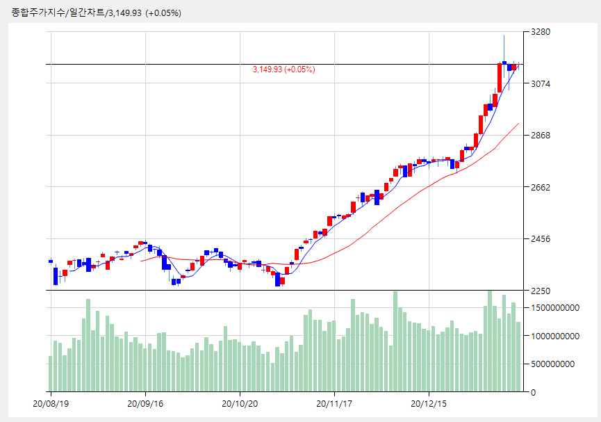Image resolution: width=601 pixels, height=422 pixels.
Task: Click the 1500000000 volume axis label
Action: click(555, 308)
